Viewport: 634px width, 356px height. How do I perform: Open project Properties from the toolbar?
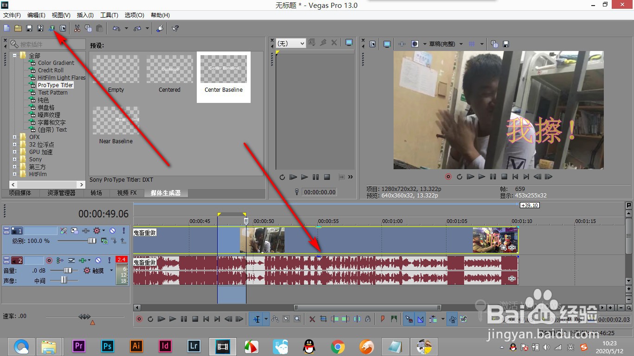point(63,28)
